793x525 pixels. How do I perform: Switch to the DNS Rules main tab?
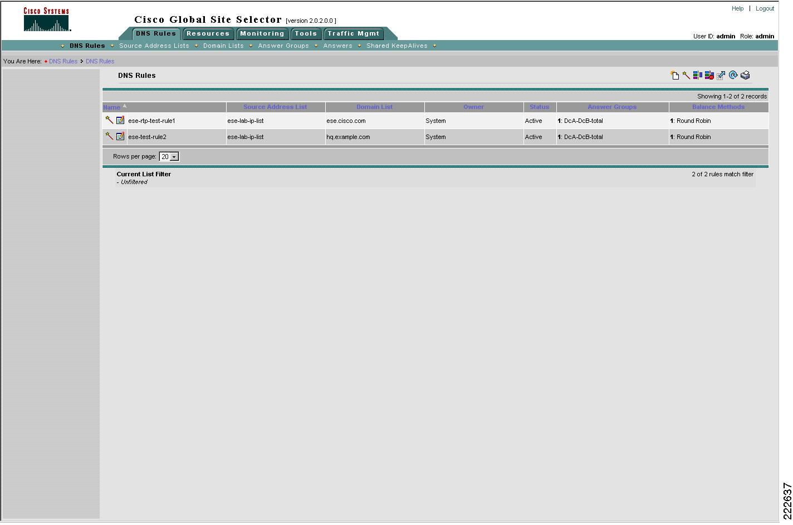156,33
